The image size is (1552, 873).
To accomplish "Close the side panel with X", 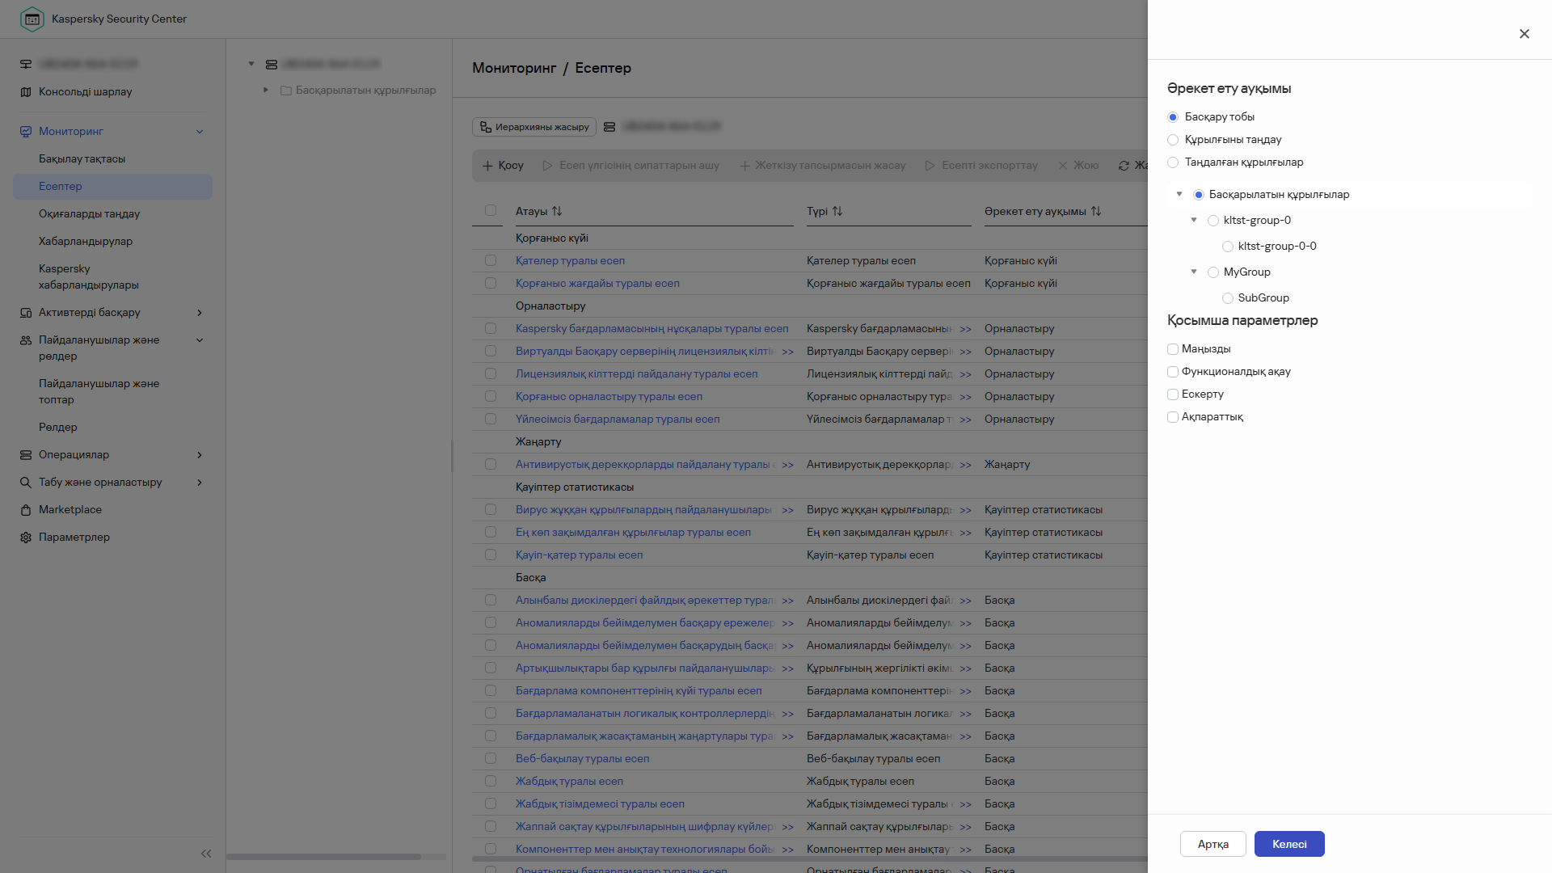I will (x=1524, y=34).
